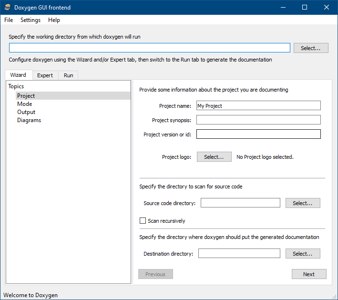This screenshot has width=338, height=300.
Task: Click Select button for working directory
Action: coord(311,48)
